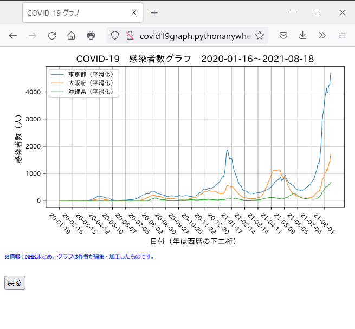View insecure connection padlock info
355x329 pixels.
[x=130, y=36]
